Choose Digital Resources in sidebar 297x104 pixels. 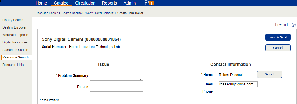(15, 42)
